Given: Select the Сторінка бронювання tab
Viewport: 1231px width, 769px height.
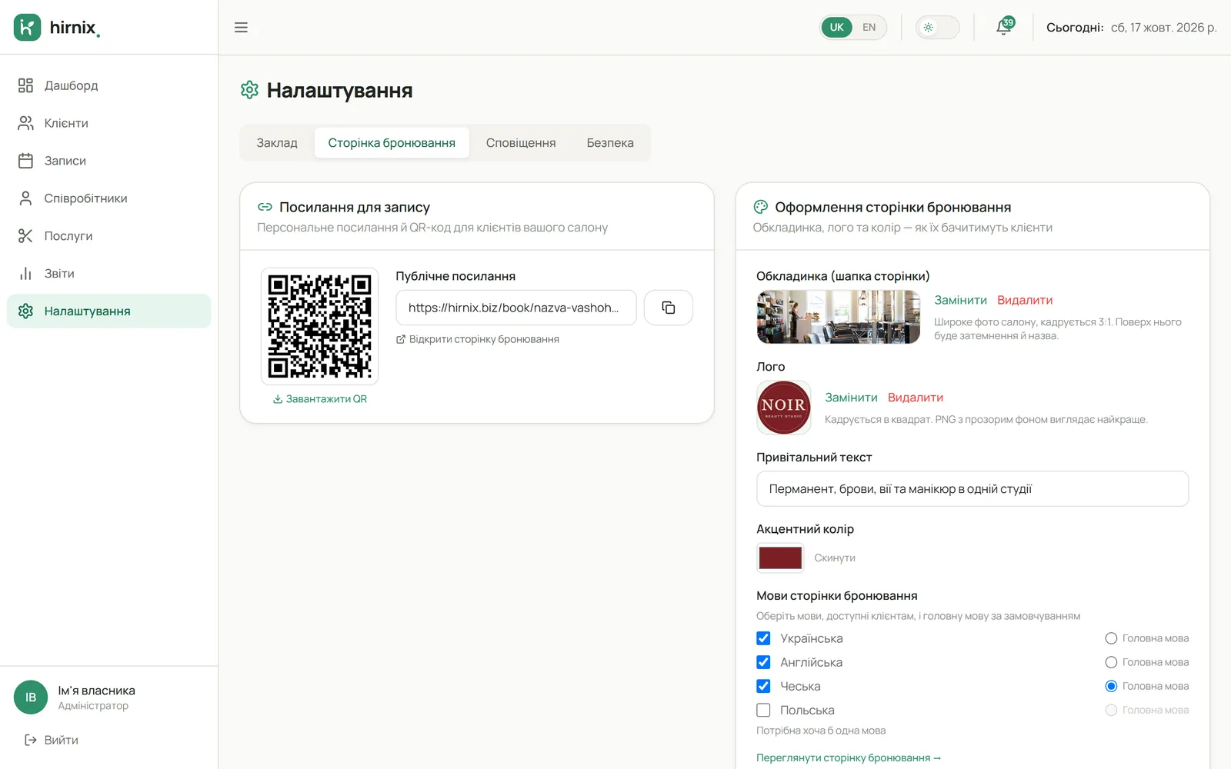Looking at the screenshot, I should click(x=392, y=143).
